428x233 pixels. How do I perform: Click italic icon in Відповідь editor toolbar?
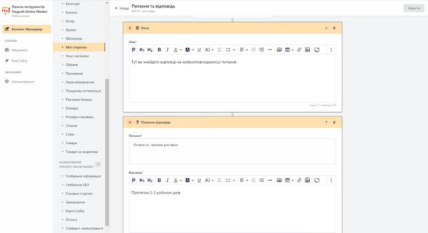167,180
